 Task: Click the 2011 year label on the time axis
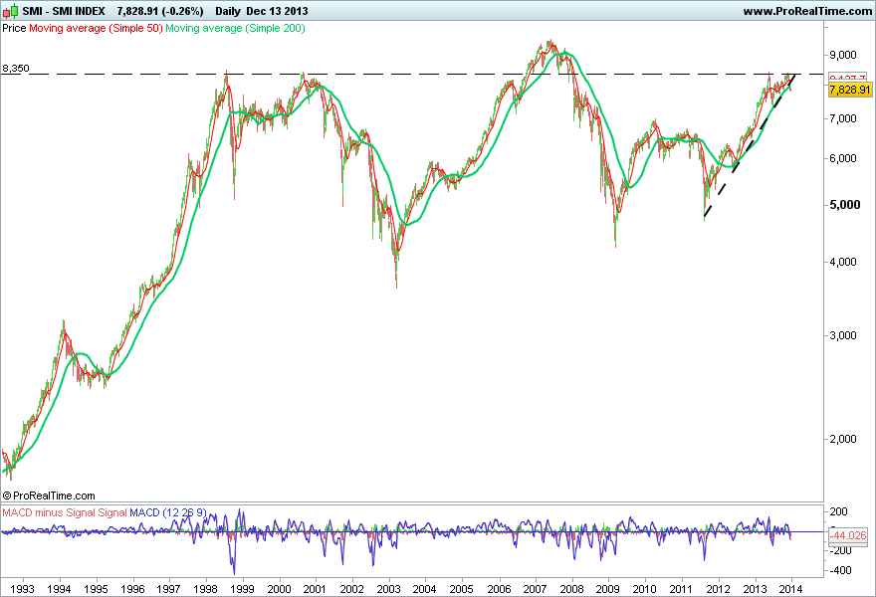[x=681, y=589]
